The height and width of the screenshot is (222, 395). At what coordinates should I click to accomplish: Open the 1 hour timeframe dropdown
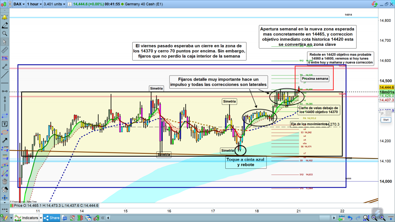pos(34,4)
